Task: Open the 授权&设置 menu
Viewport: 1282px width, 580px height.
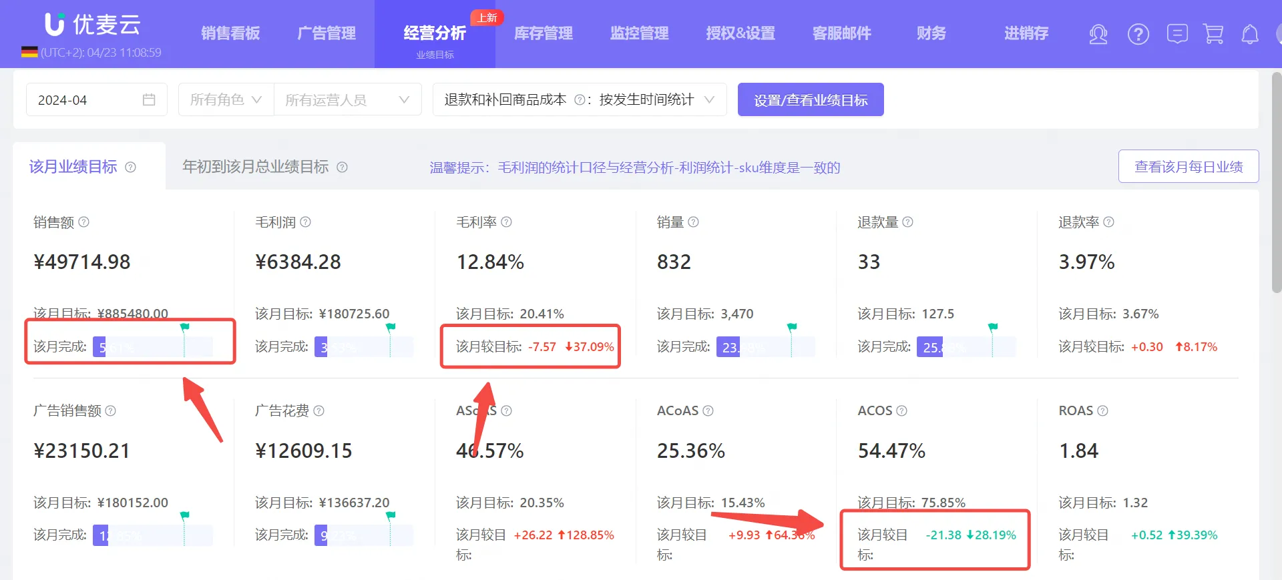Action: pos(740,33)
